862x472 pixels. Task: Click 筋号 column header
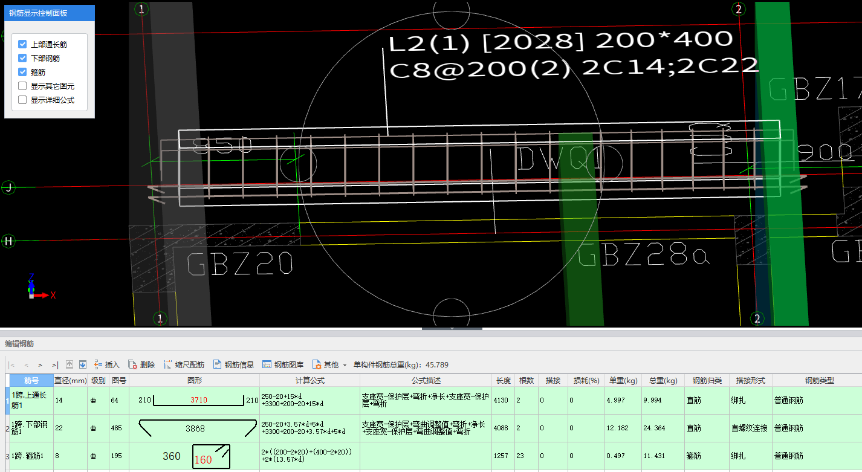click(x=31, y=380)
